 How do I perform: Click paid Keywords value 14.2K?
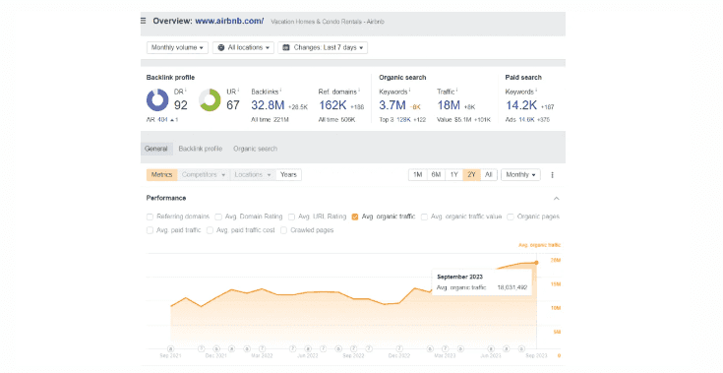point(521,105)
